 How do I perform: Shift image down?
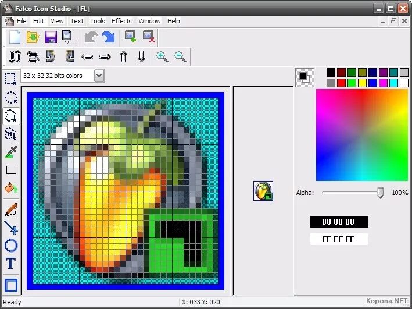click(141, 56)
